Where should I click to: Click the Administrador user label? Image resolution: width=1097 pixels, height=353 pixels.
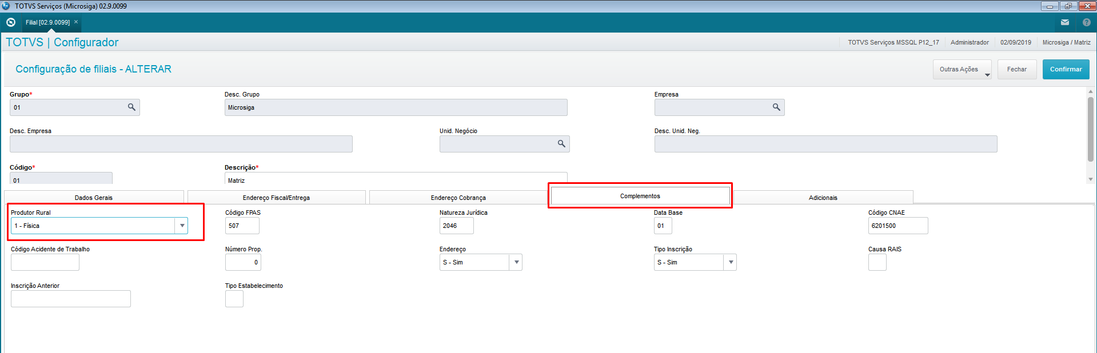[970, 42]
